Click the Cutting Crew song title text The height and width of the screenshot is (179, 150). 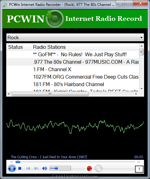49,157
